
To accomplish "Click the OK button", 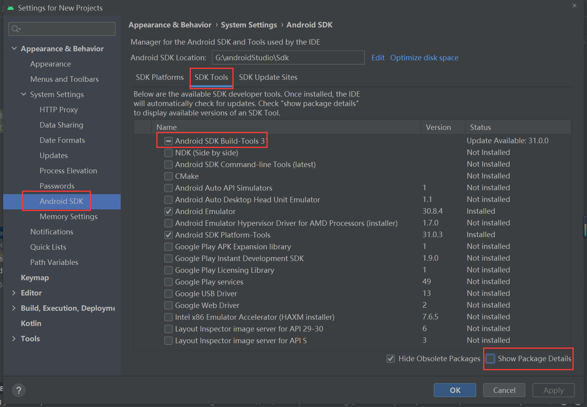I will click(455, 390).
